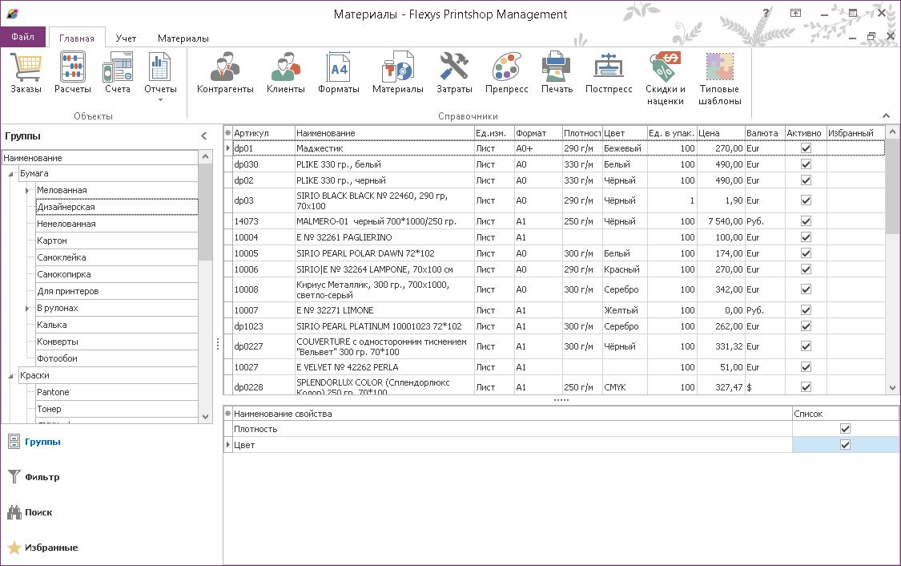
Task: Select the Pantone group
Action: [117, 392]
